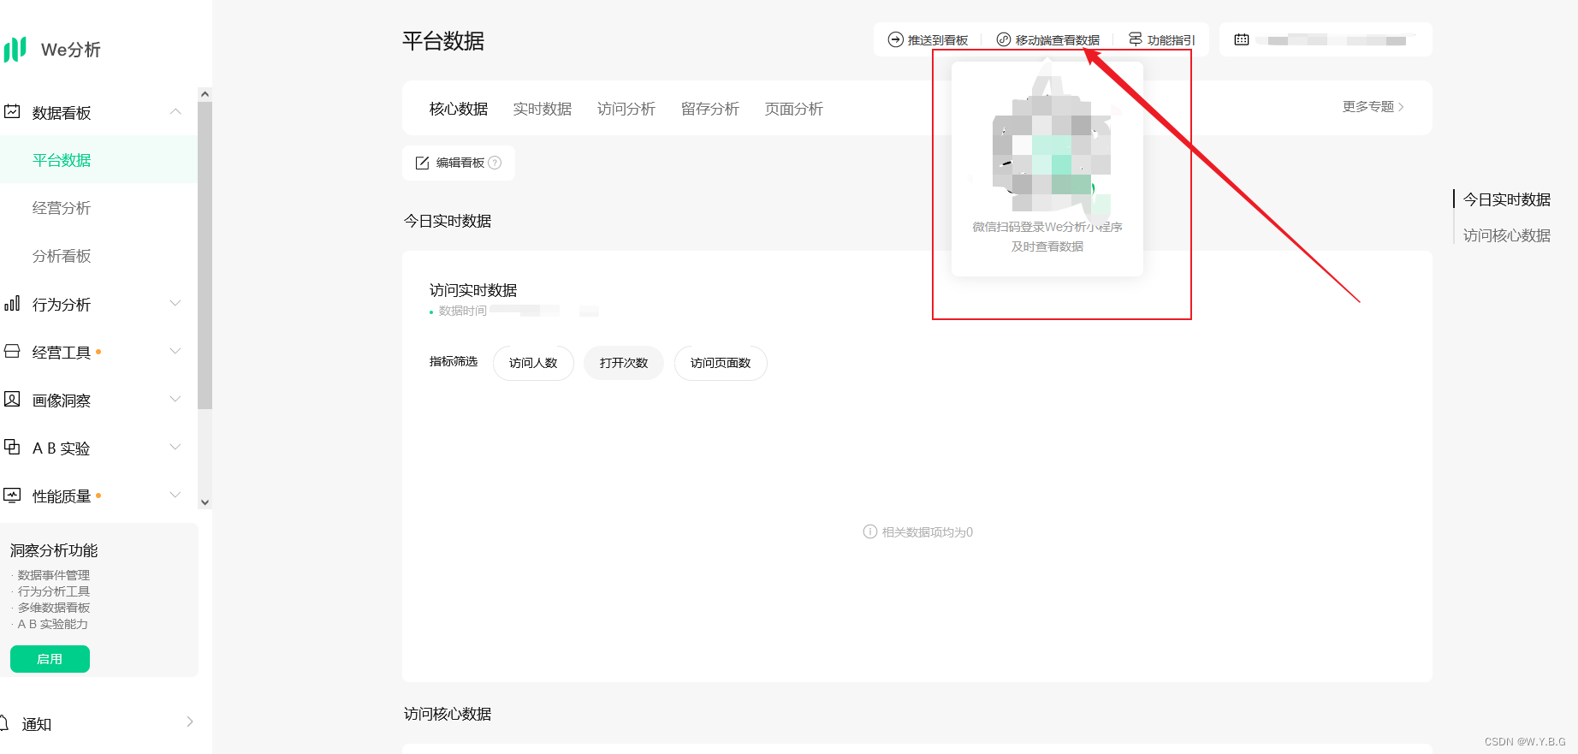Click the 画像洞察 portrait icon
Image resolution: width=1578 pixels, height=754 pixels.
(12, 399)
